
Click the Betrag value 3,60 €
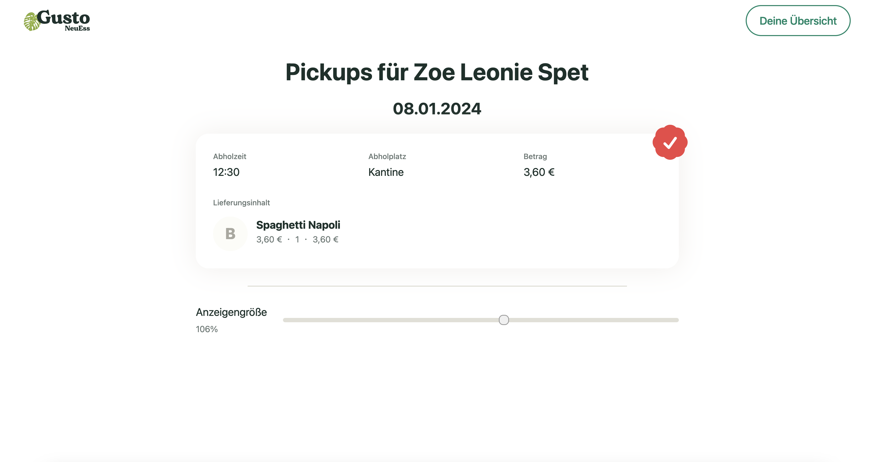539,172
